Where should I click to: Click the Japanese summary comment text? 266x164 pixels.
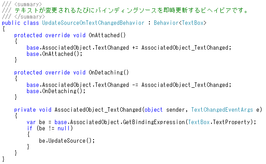pyautogui.click(x=131, y=11)
